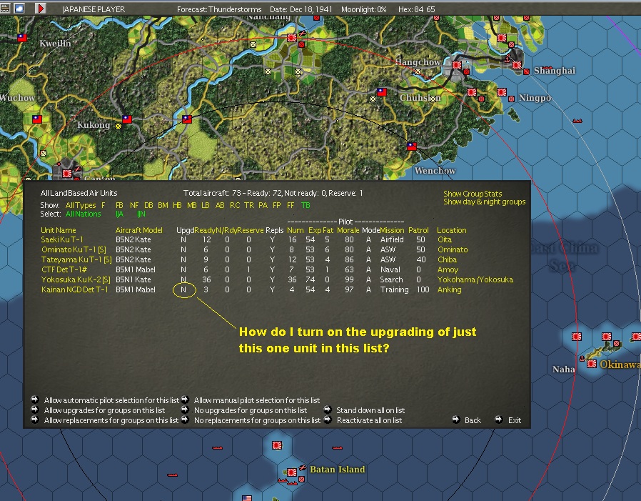Toggle the FP float plane filter
The height and width of the screenshot is (501, 641).
[x=277, y=205]
